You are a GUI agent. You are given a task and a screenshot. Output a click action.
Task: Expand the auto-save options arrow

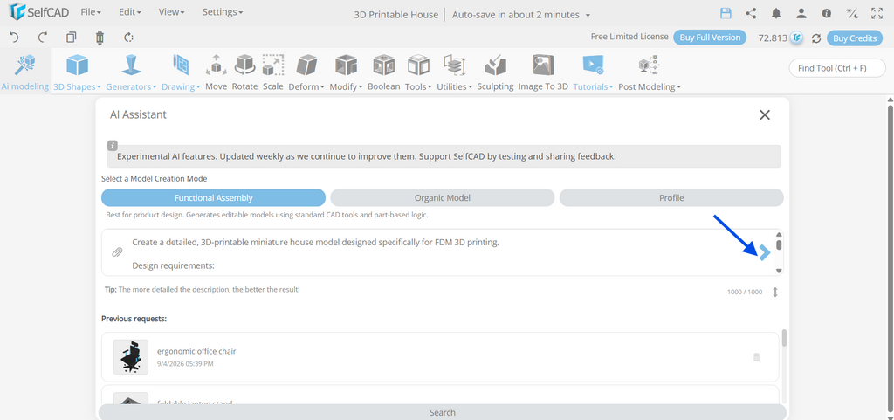coord(588,16)
